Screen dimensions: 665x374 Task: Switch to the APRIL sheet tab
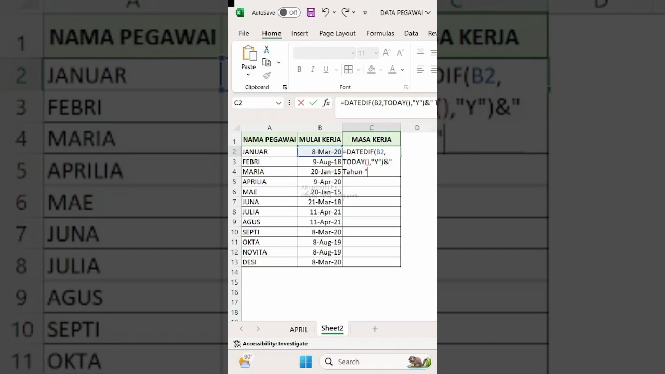tap(299, 329)
